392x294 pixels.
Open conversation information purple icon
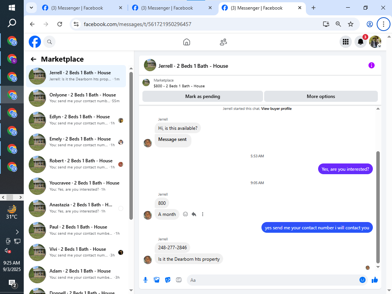(371, 65)
